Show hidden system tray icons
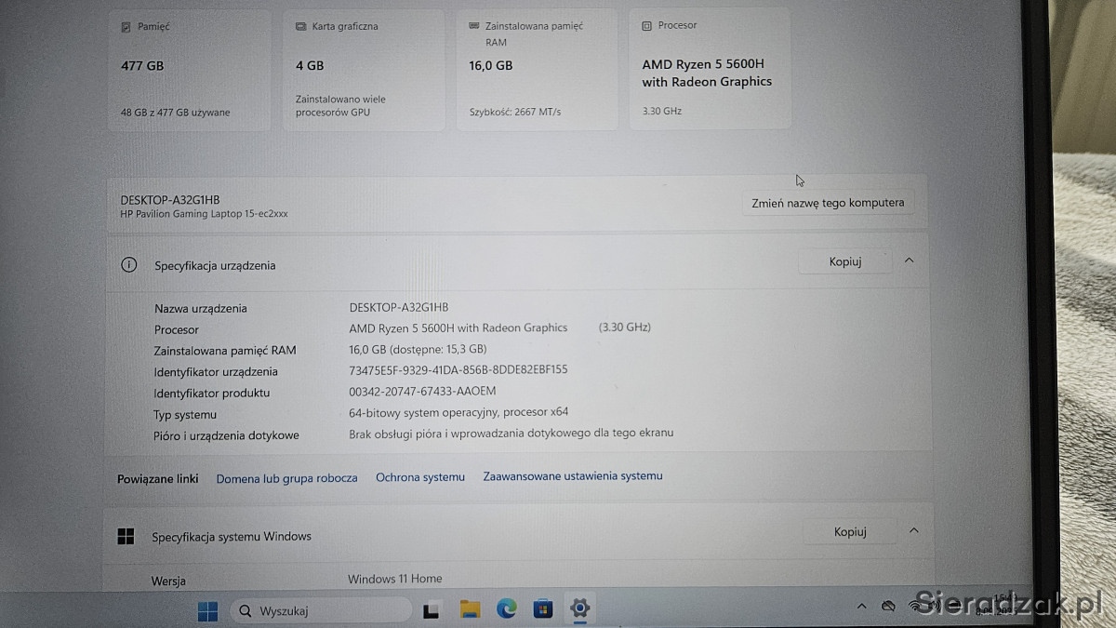This screenshot has width=1116, height=628. pyautogui.click(x=862, y=607)
